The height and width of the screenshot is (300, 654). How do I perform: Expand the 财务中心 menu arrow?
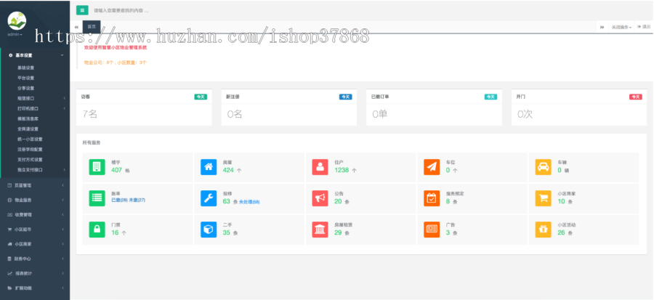62,259
